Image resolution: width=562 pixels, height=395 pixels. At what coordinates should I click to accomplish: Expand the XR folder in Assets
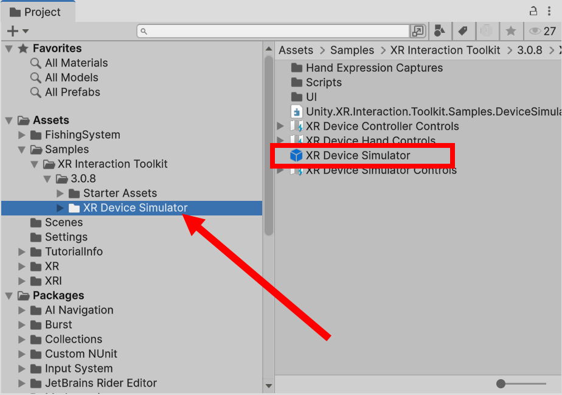click(22, 267)
